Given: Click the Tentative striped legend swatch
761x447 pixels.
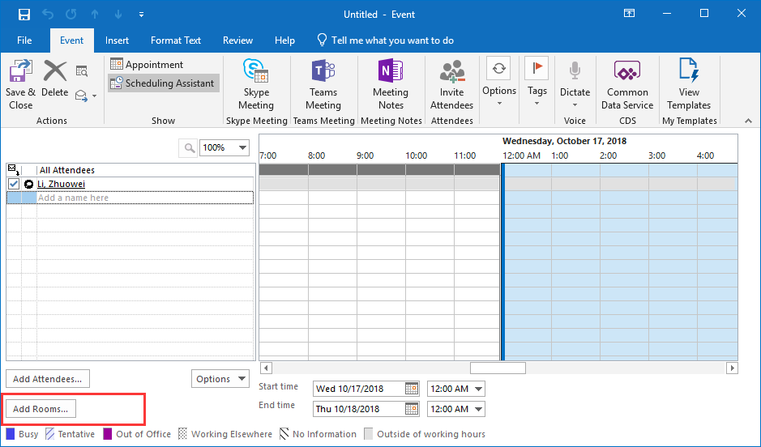Looking at the screenshot, I should [49, 433].
